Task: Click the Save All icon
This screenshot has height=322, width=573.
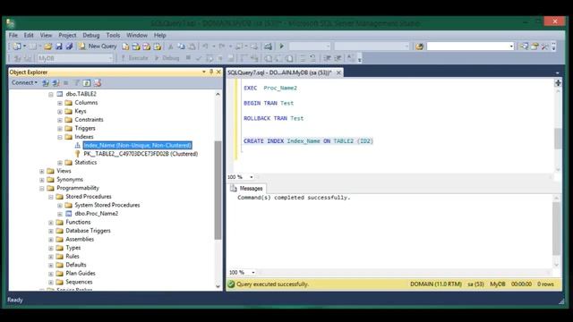Action: (x=69, y=47)
